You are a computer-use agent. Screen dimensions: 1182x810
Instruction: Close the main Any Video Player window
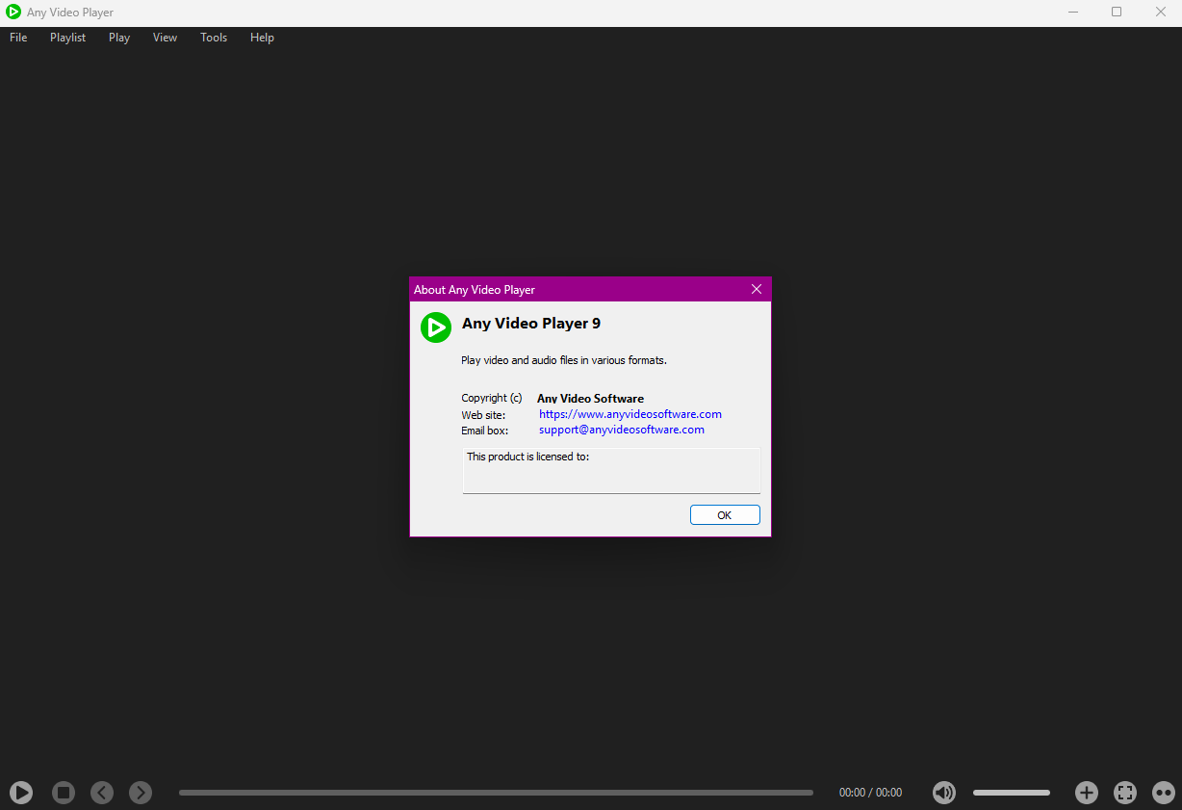[1160, 13]
